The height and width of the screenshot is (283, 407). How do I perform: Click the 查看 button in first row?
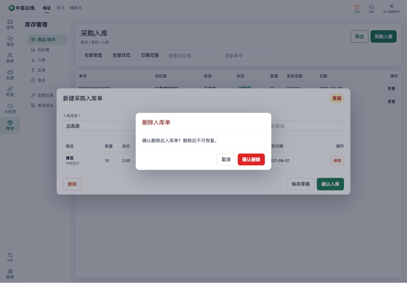click(x=391, y=88)
